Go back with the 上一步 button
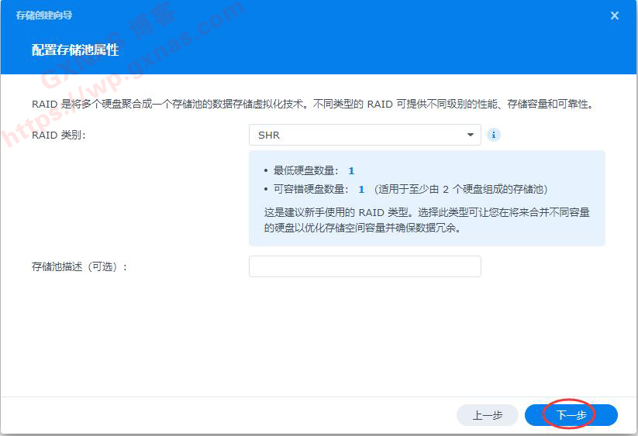Screen dimensions: 638x436 point(487,415)
